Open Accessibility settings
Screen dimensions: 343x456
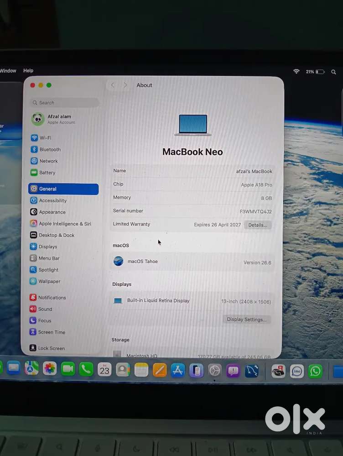[48, 200]
